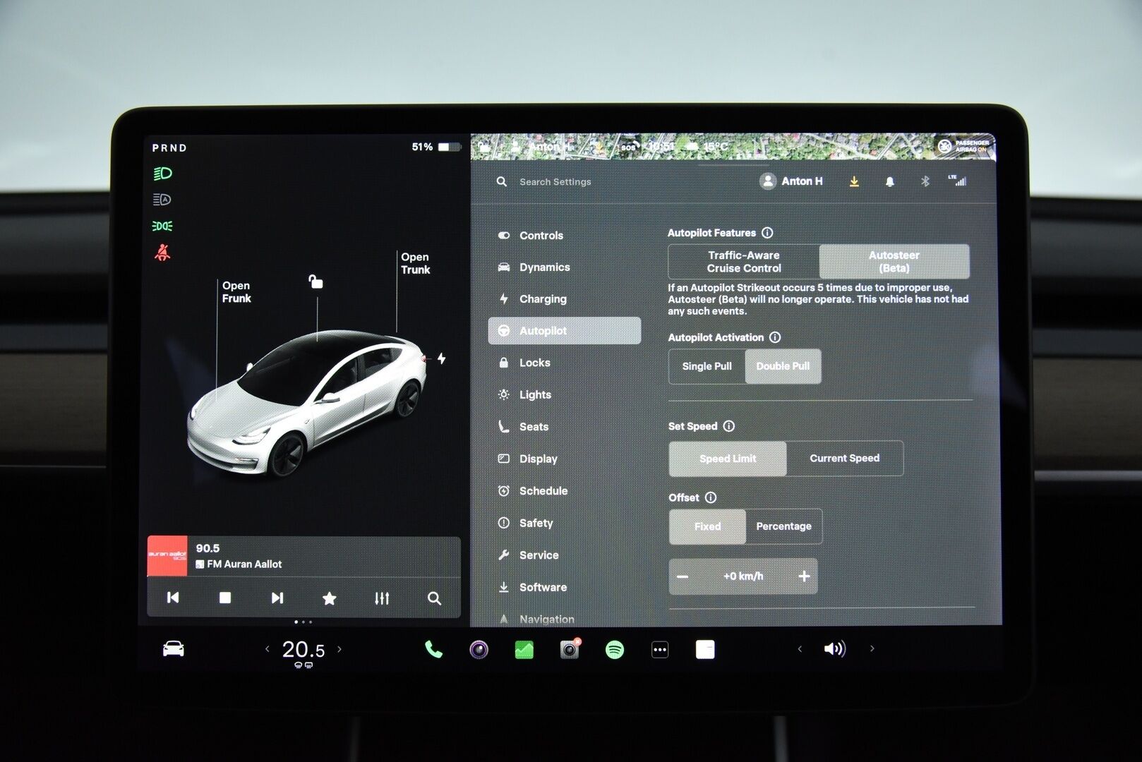Open Bluetooth settings icon
1142x762 pixels.
click(925, 181)
